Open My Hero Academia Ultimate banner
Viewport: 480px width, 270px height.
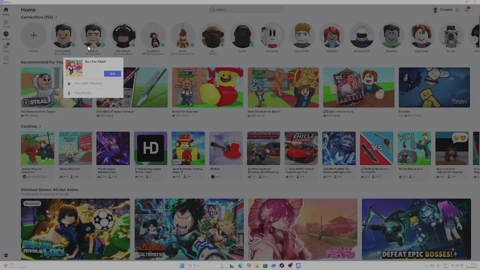[189, 229]
